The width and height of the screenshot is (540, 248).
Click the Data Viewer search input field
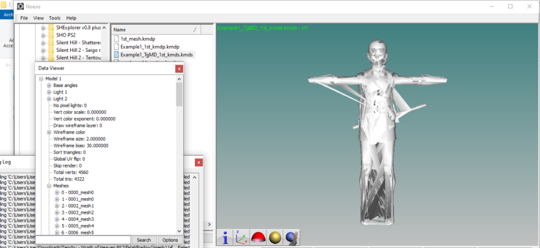point(83,240)
